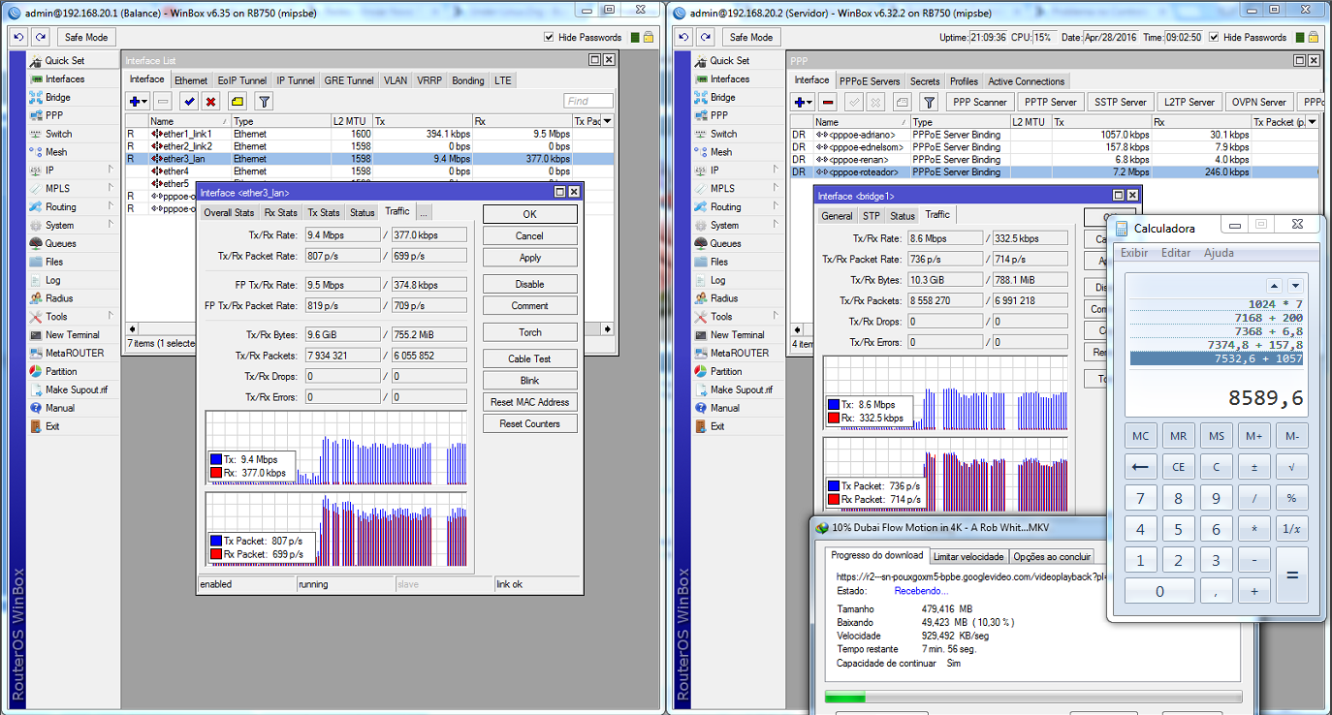The image size is (1332, 715).
Task: Select the Limitar velocidade tab in download dialog
Action: (967, 556)
